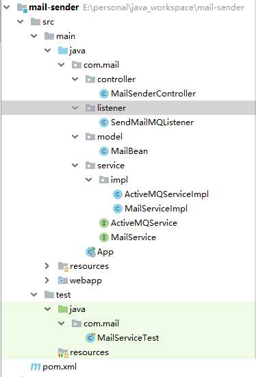Collapse the mail-sender project root
The height and width of the screenshot is (377, 256).
[x=7, y=8]
